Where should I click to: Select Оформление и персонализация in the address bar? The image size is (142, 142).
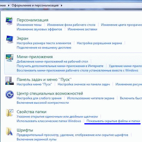pos(35,5)
